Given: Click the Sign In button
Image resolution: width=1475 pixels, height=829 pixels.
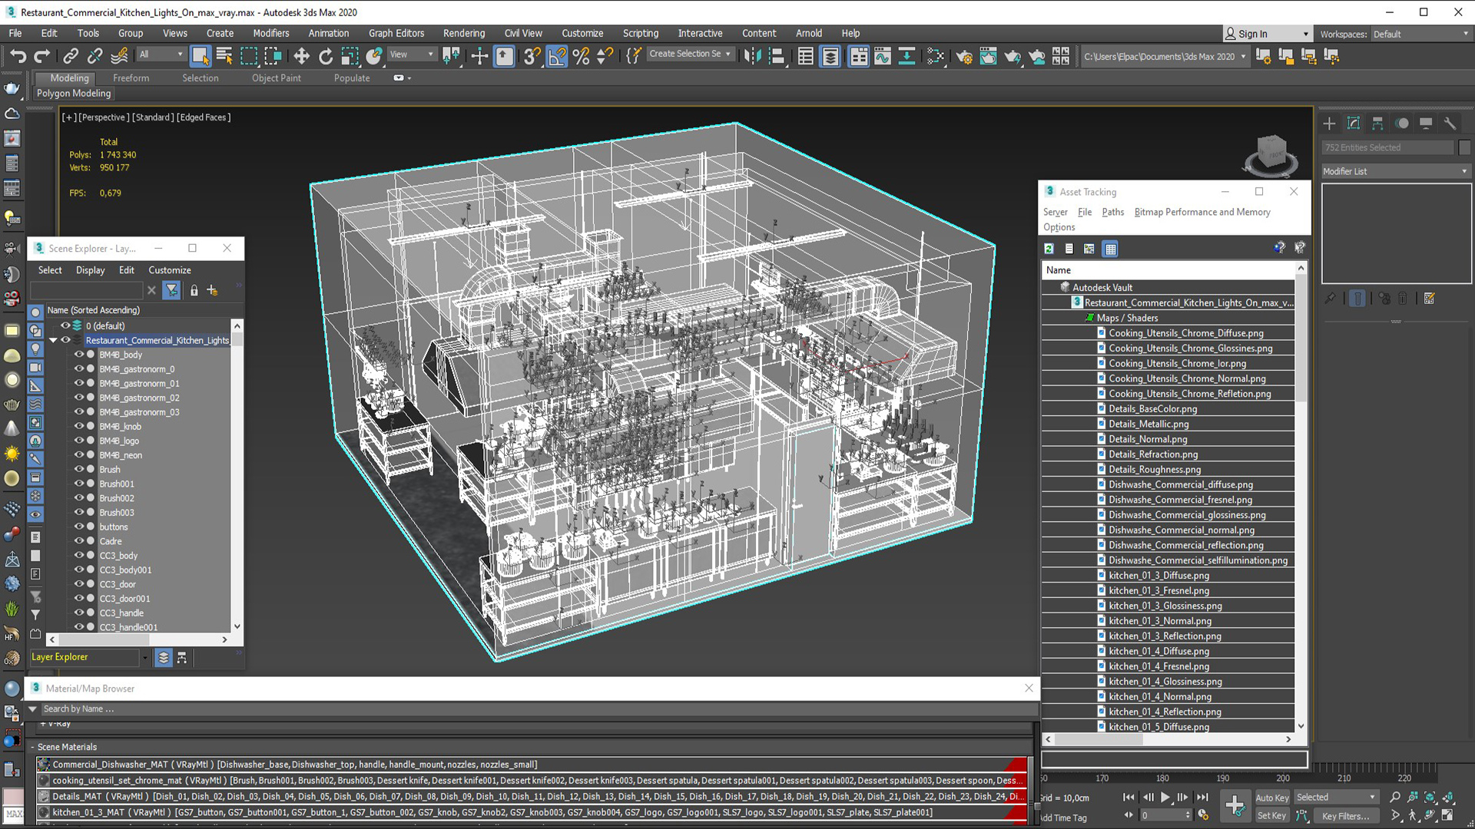Looking at the screenshot, I should click(1267, 34).
